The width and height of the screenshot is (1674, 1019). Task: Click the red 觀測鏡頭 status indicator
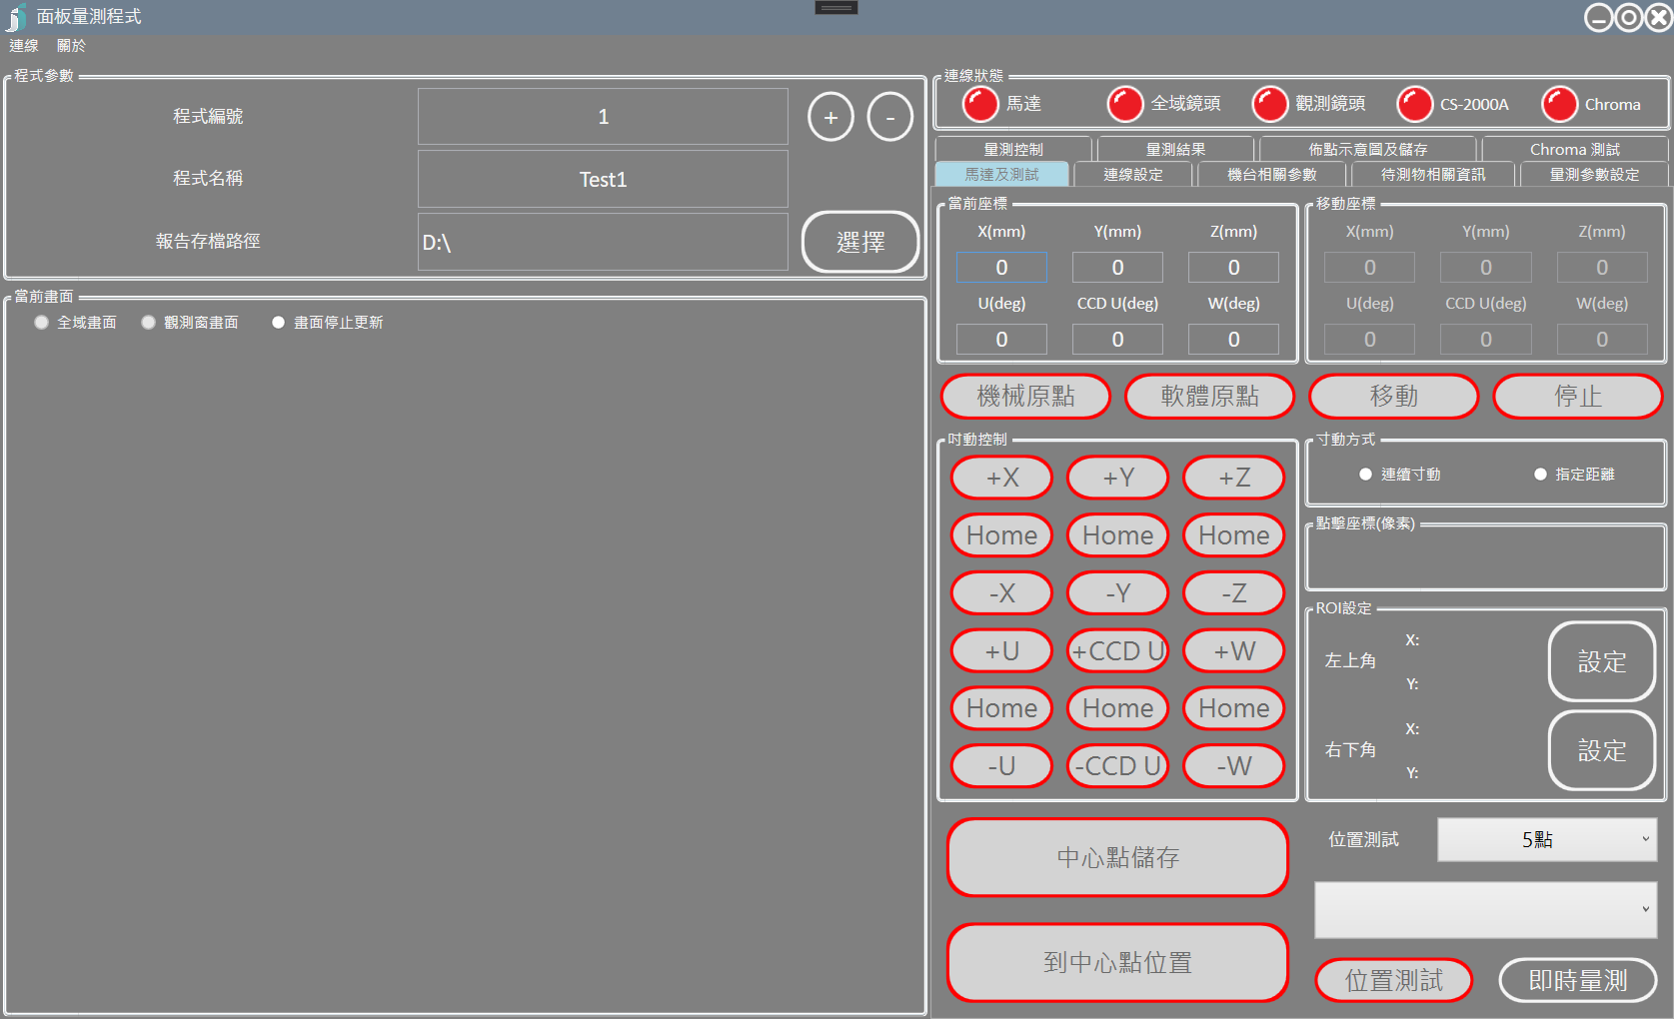[x=1269, y=104]
